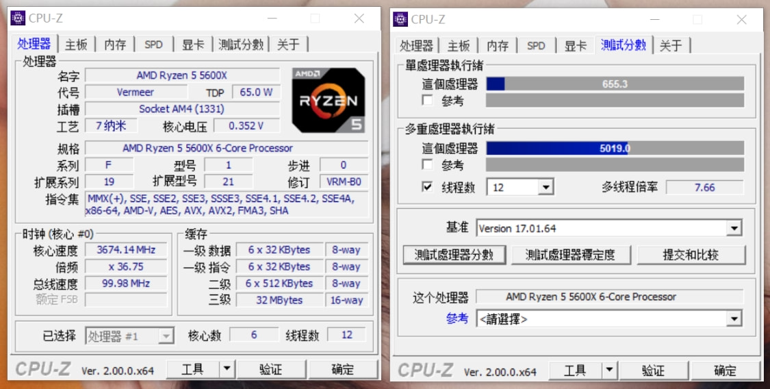Click 工艺 value 7 纳米

point(111,126)
